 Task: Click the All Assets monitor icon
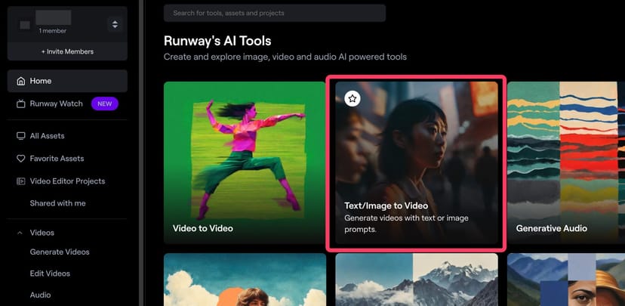[x=21, y=136]
